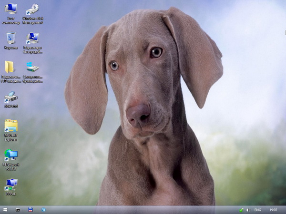
Task: Open the FTP connection folder icon
Action: tap(10, 67)
